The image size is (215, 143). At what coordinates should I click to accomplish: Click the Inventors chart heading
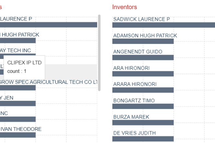[x=125, y=7]
